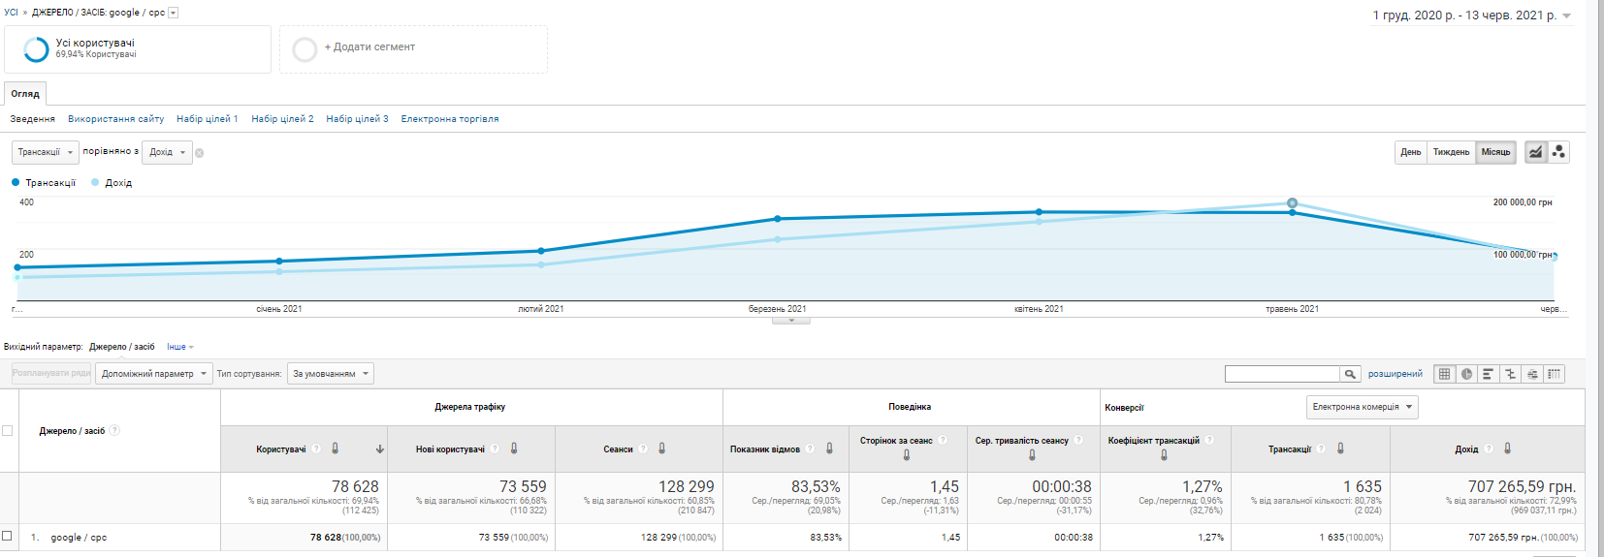Switch to Електронна торгівля tab

449,119
